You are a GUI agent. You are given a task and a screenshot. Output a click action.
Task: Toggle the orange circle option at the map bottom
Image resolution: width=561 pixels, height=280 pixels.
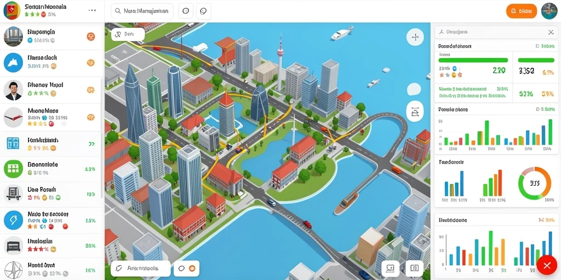(192, 268)
